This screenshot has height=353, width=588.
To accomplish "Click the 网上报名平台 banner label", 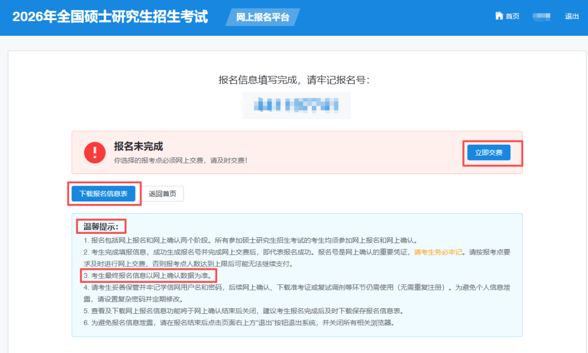I will [x=262, y=17].
